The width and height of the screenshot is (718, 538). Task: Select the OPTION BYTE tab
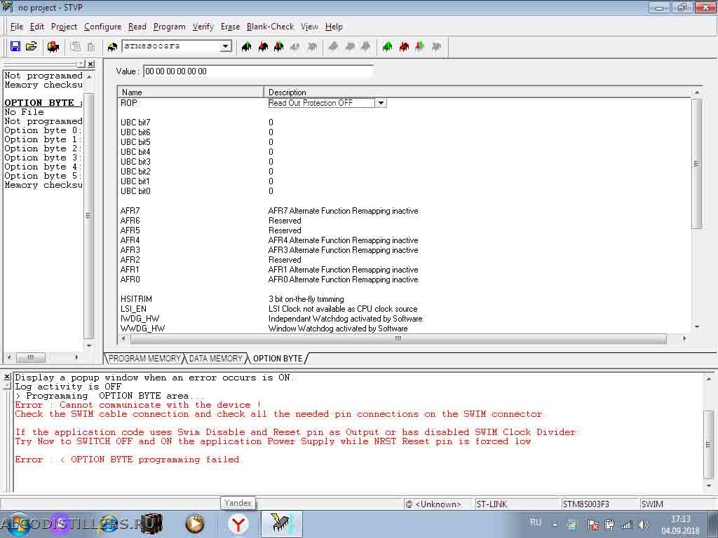278,358
